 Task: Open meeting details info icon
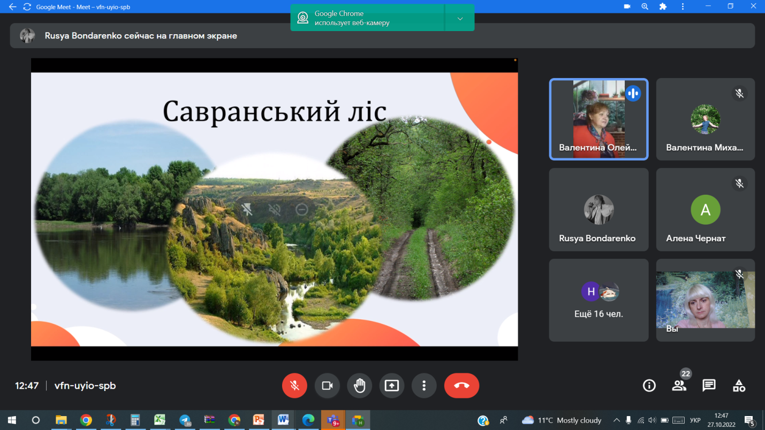[x=649, y=386]
